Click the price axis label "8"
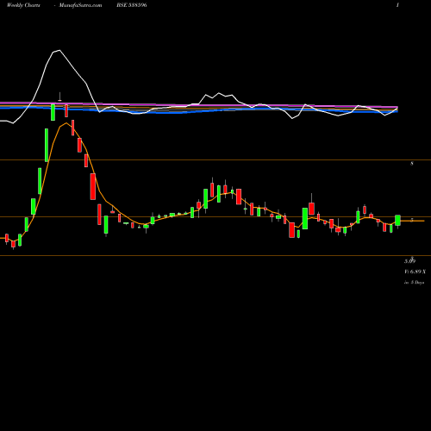The image size is (431, 431). 412,164
